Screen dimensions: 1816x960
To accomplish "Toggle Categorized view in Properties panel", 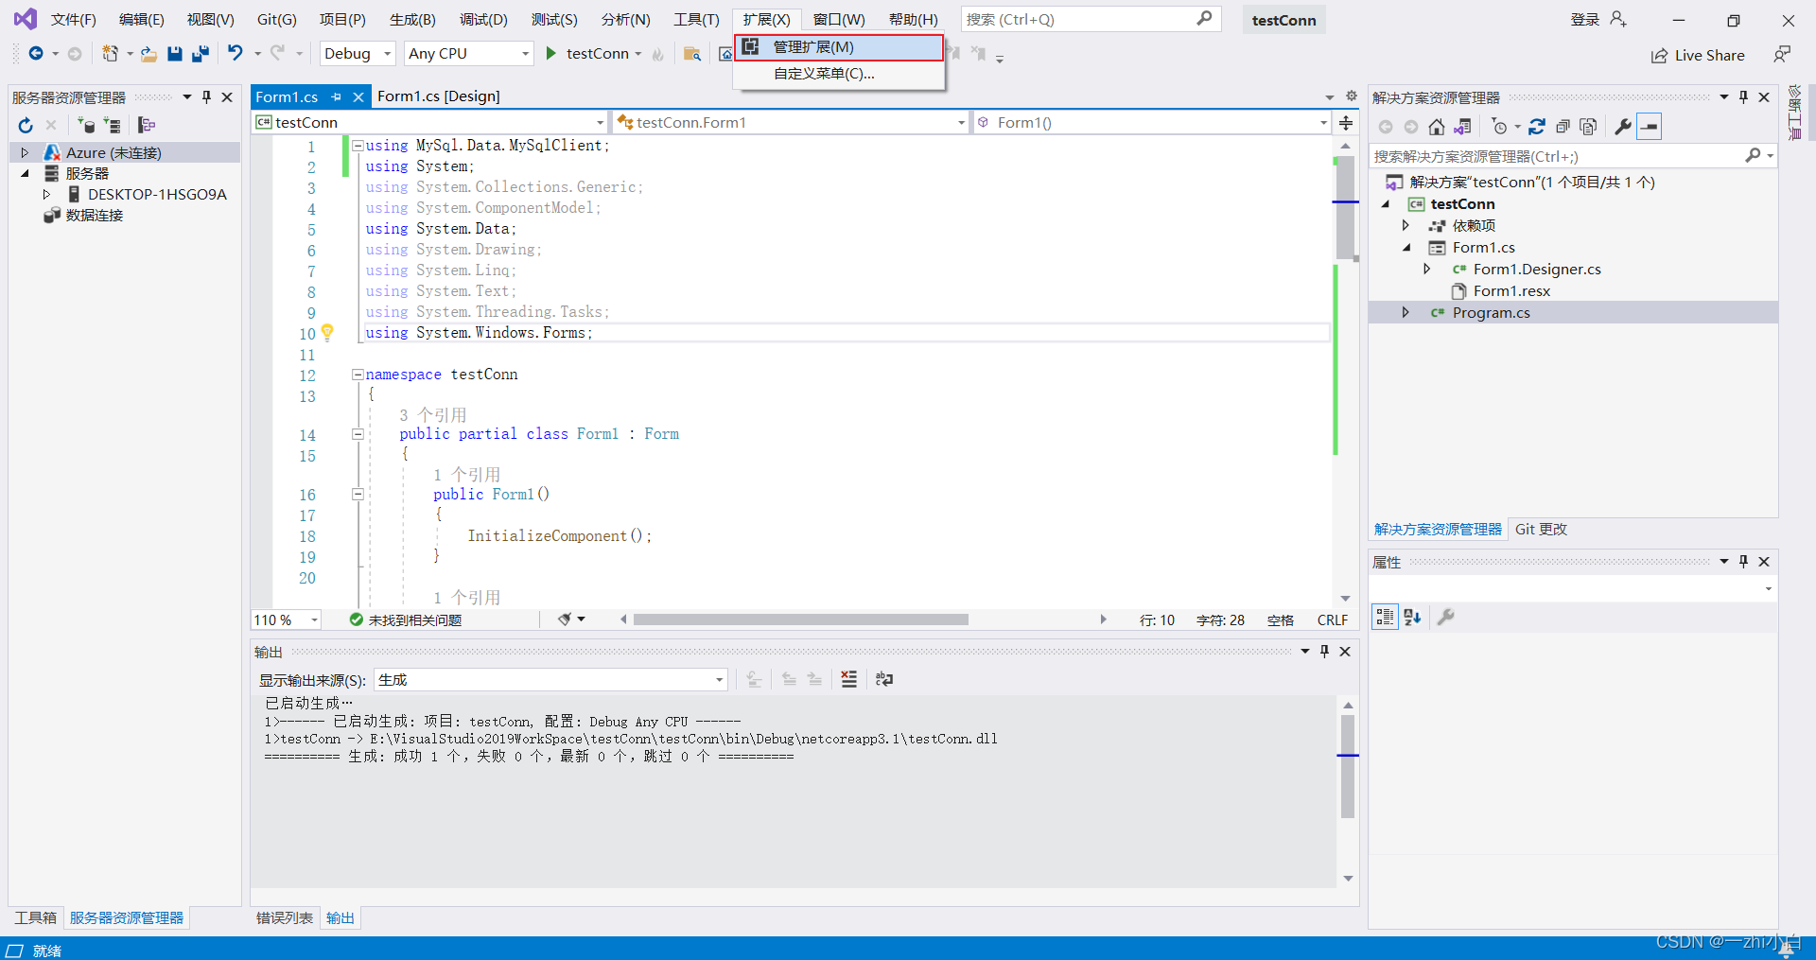I will pyautogui.click(x=1385, y=617).
